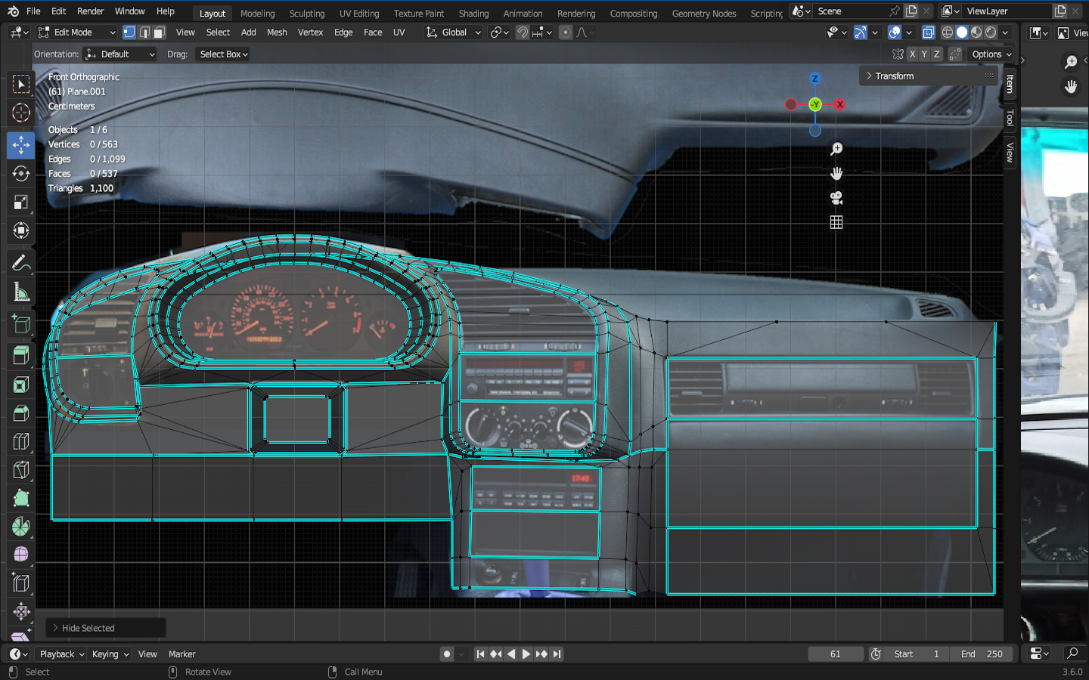Click the camera view icon
Viewport: 1089px width, 680px height.
pyautogui.click(x=836, y=198)
